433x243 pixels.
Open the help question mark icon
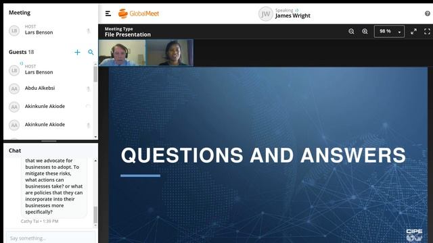coord(428,13)
